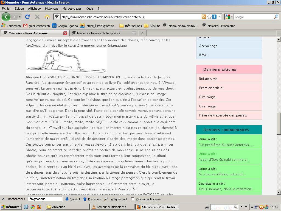
Task: Click the search magnifier in Google box
Action: pos(276,17)
